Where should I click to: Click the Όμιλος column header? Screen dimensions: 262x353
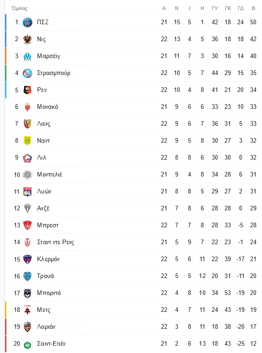(20, 8)
